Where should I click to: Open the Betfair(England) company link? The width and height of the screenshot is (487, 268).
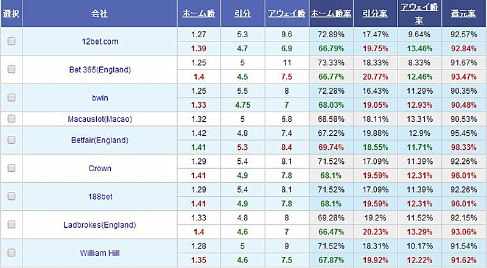point(100,140)
